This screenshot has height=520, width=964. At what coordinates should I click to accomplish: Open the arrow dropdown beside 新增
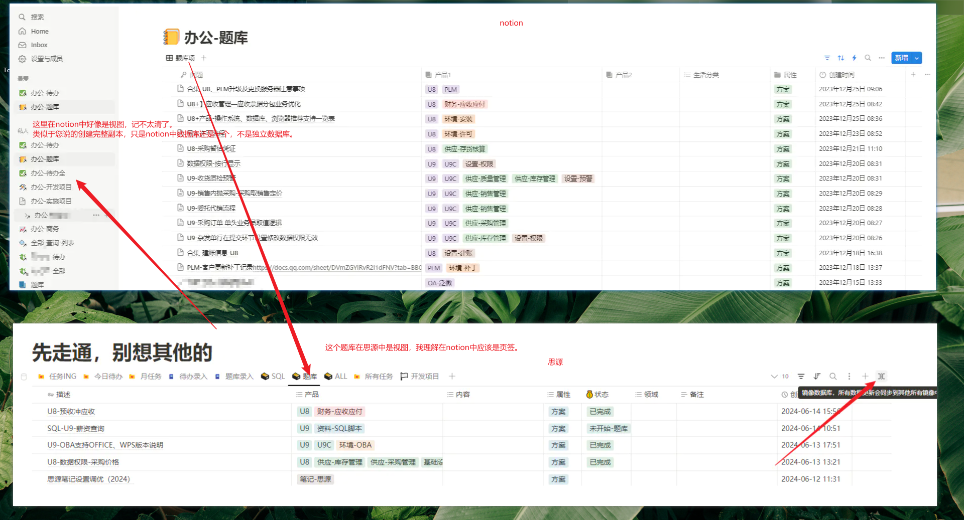917,58
